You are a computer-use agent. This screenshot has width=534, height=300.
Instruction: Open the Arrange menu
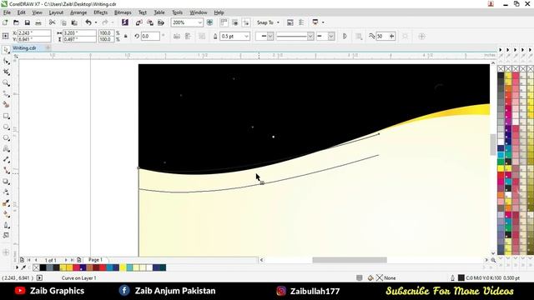78,12
